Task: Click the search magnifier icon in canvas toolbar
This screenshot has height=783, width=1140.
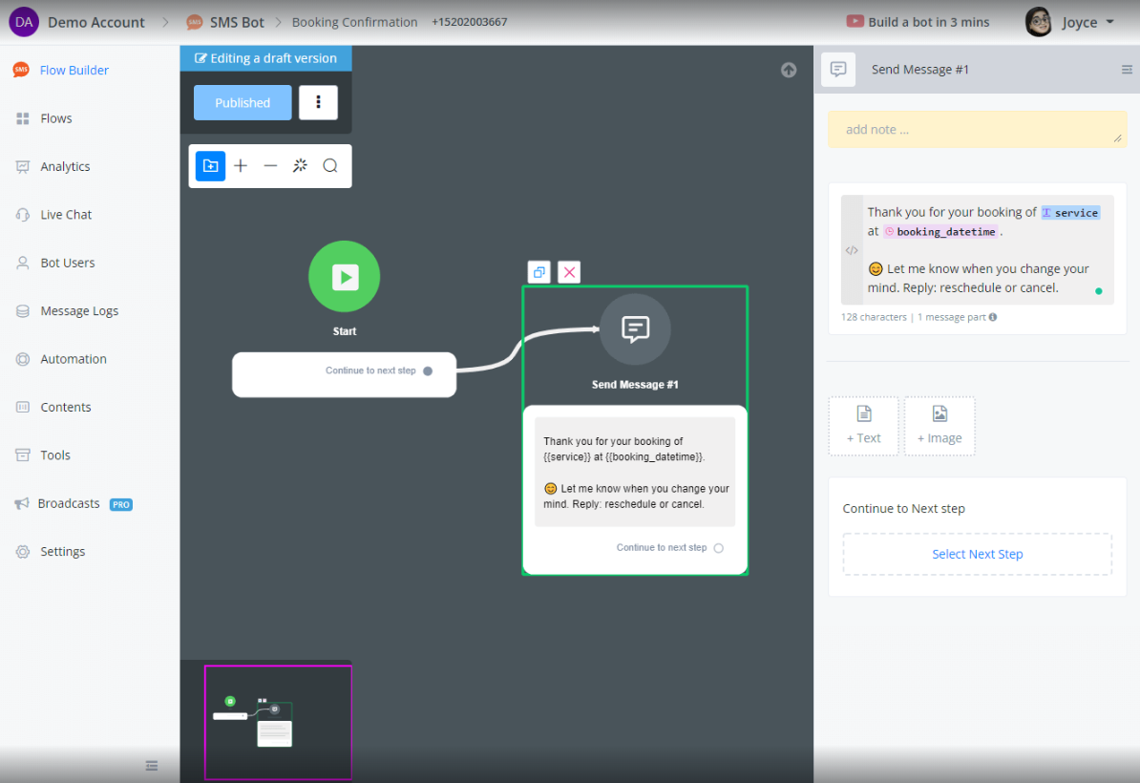Action: [330, 166]
